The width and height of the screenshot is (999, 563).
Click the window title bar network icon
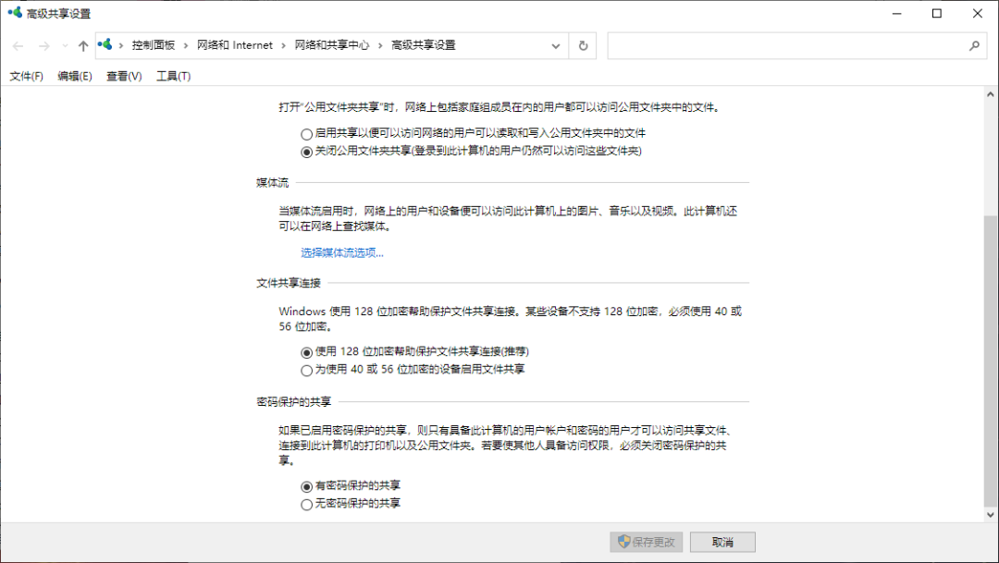click(x=14, y=14)
